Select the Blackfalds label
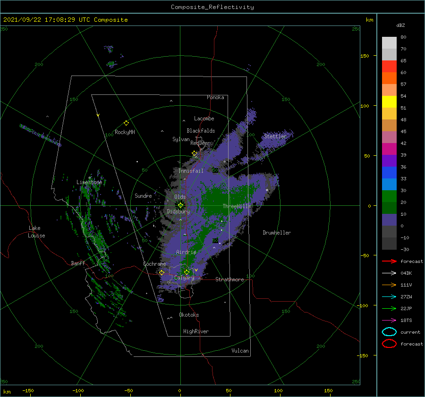 pos(201,131)
